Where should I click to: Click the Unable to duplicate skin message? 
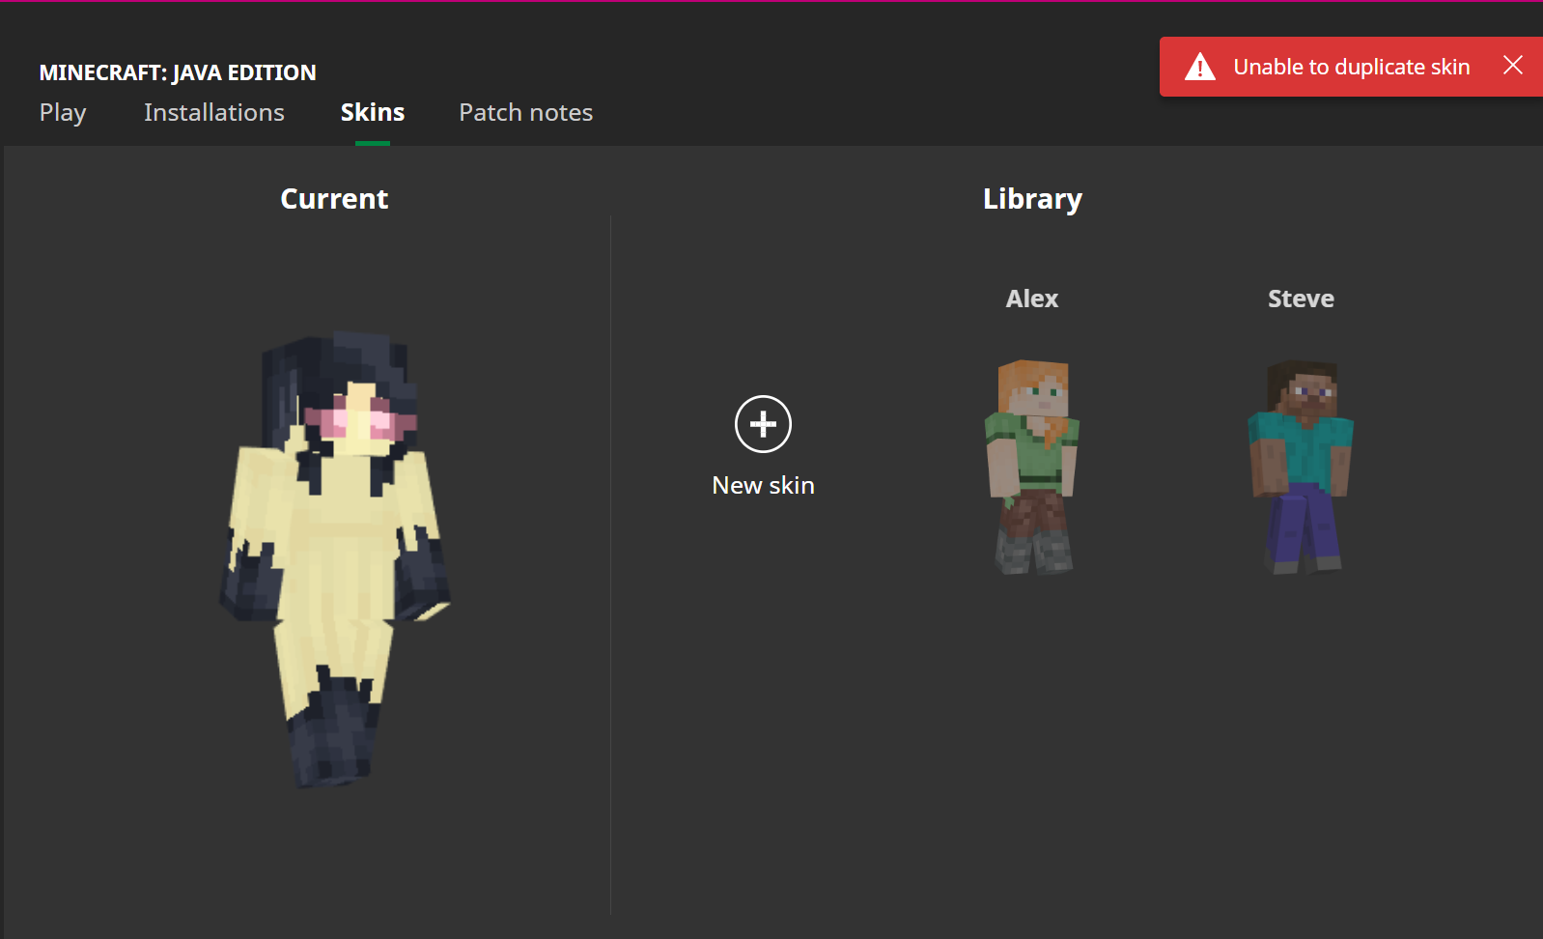(1352, 67)
